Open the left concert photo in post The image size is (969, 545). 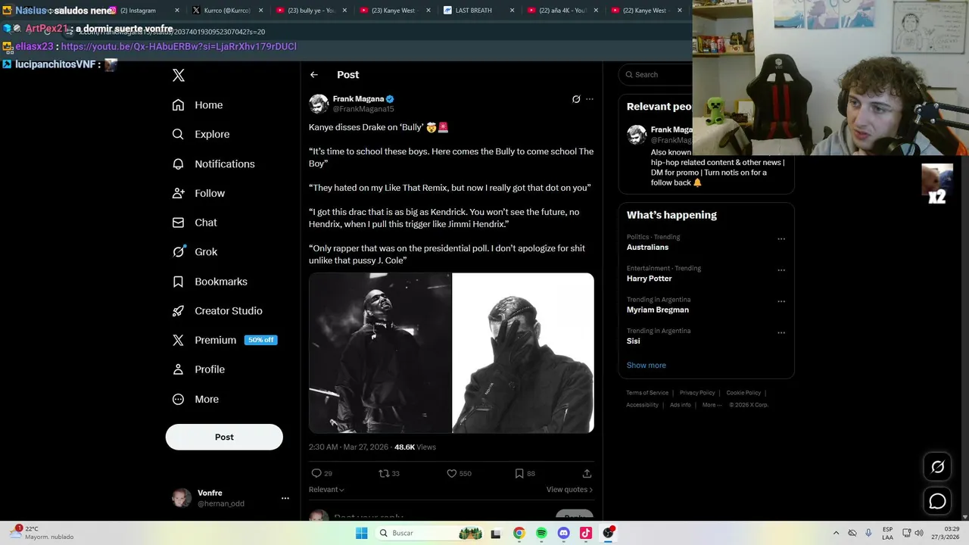(x=380, y=353)
